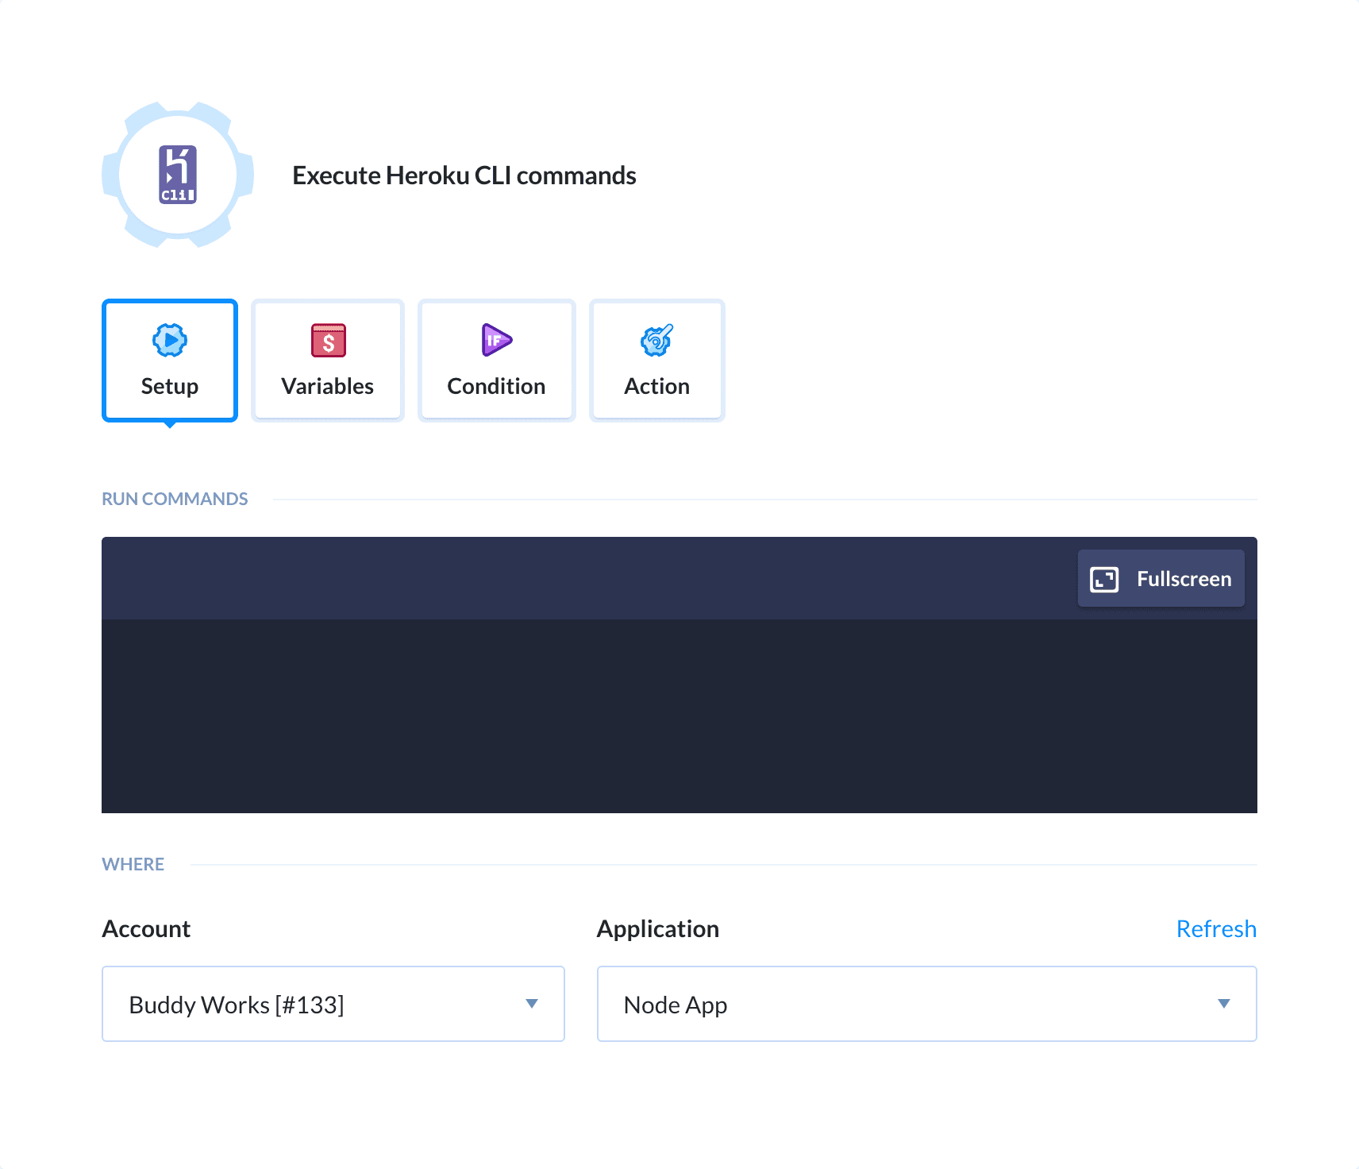Click the Refresh link next to Application
The width and height of the screenshot is (1359, 1169).
pos(1216,928)
